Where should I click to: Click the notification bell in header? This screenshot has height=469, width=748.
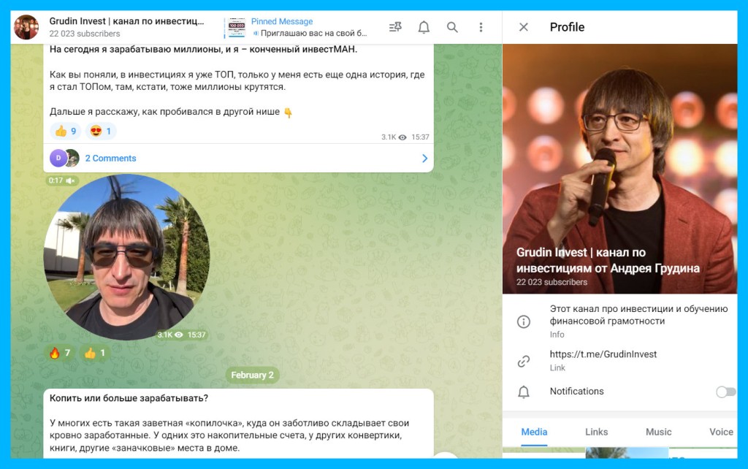pos(424,27)
